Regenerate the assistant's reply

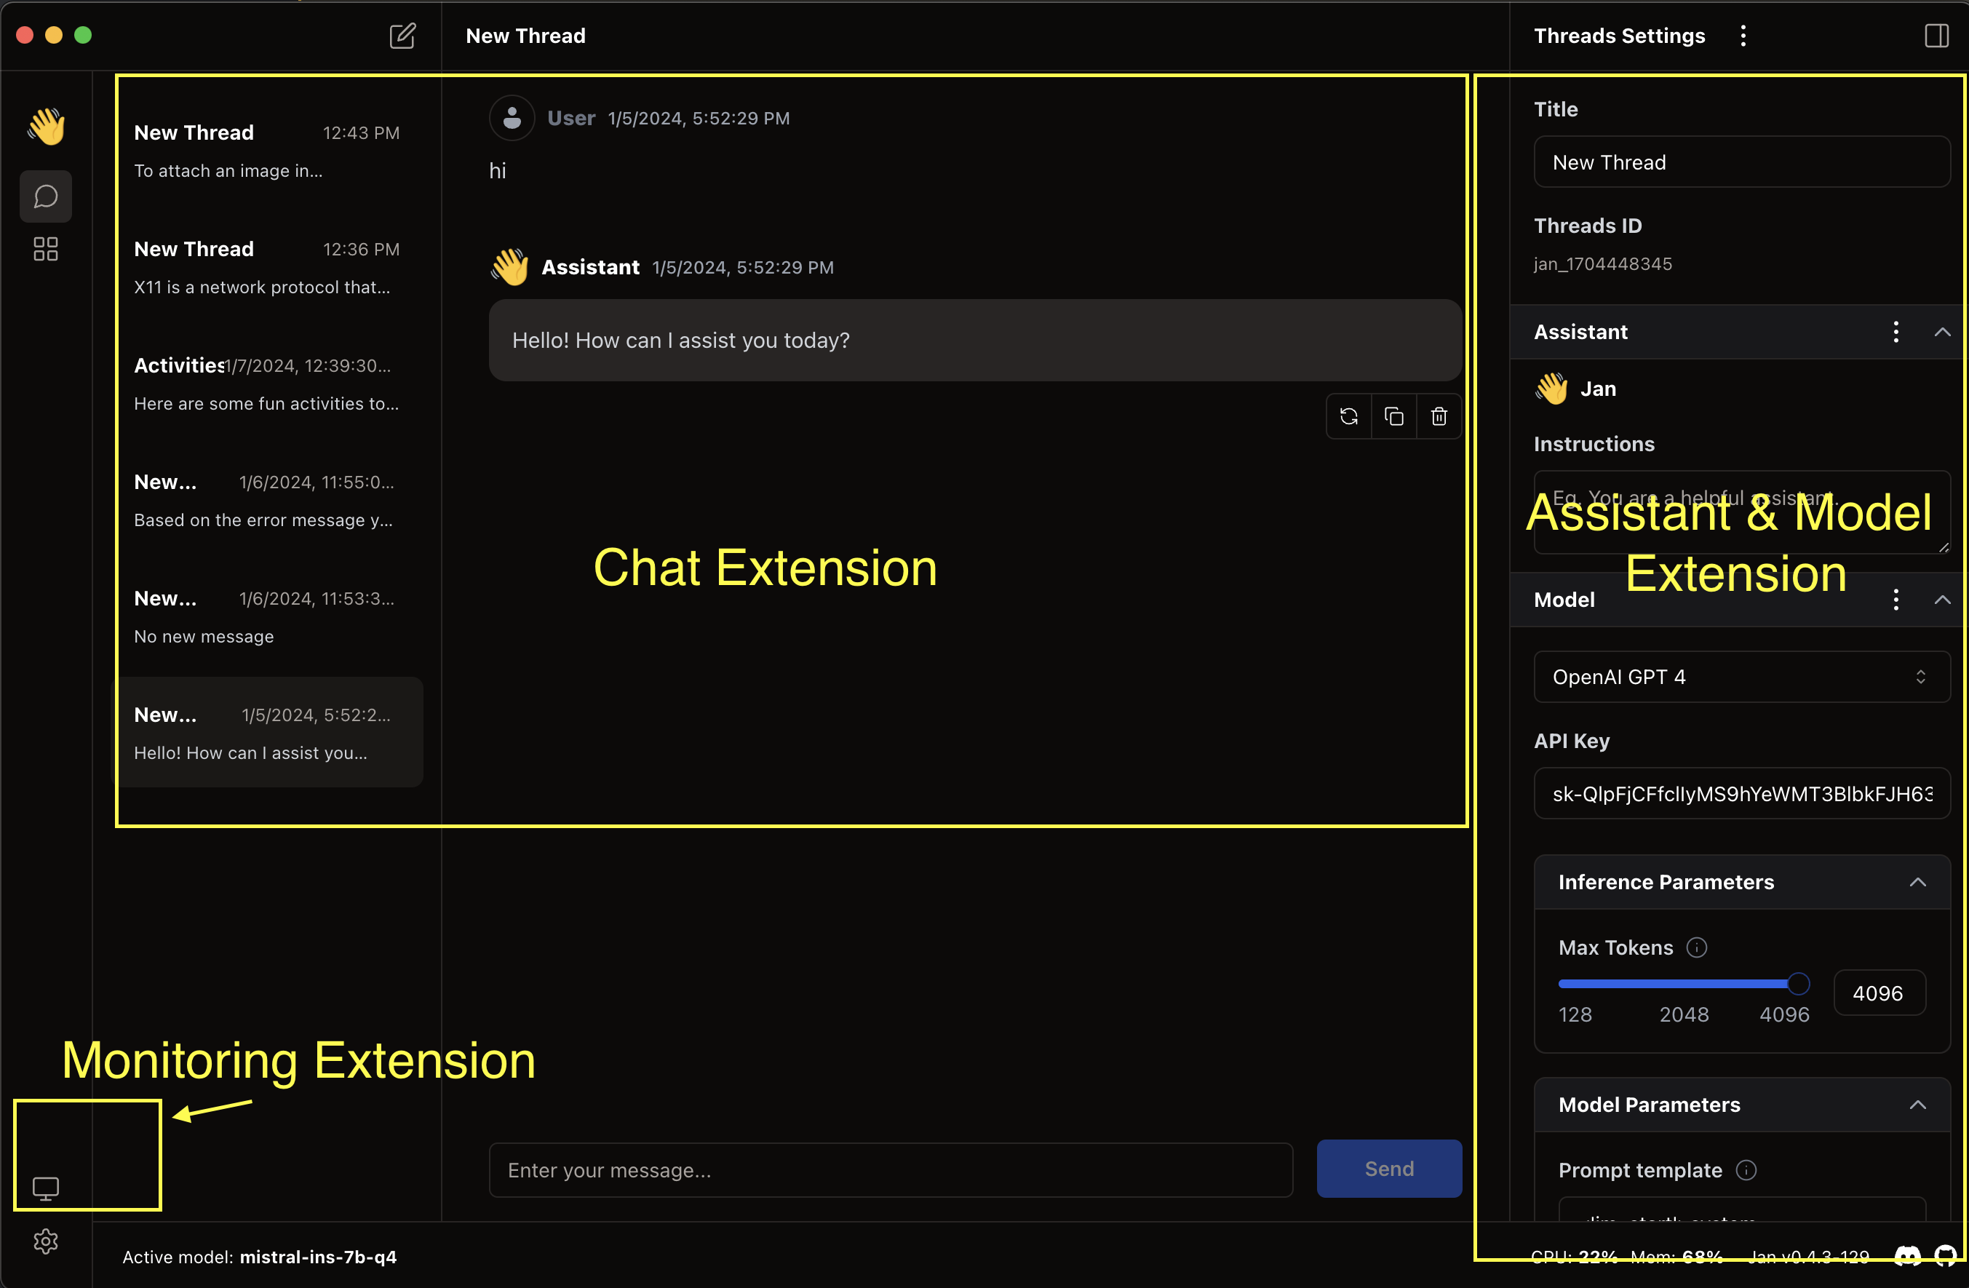[1348, 416]
